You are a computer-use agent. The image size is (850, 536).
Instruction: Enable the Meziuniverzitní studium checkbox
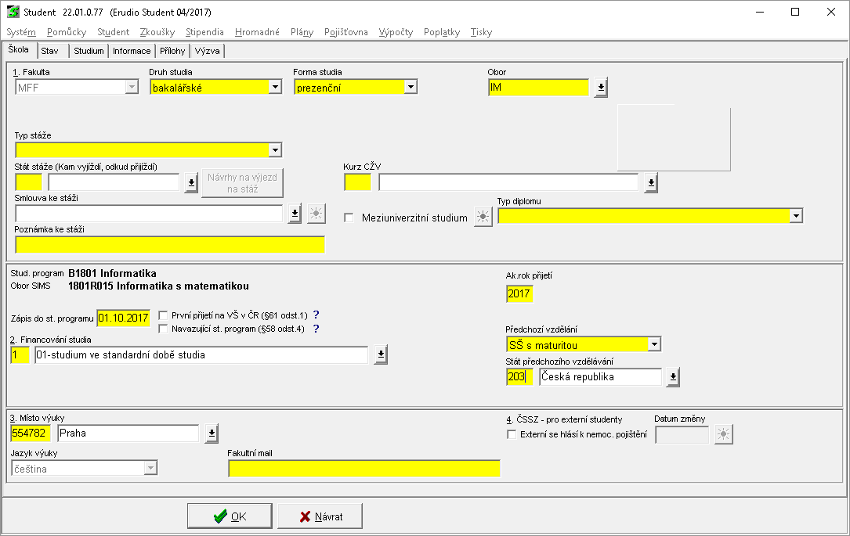pos(349,218)
